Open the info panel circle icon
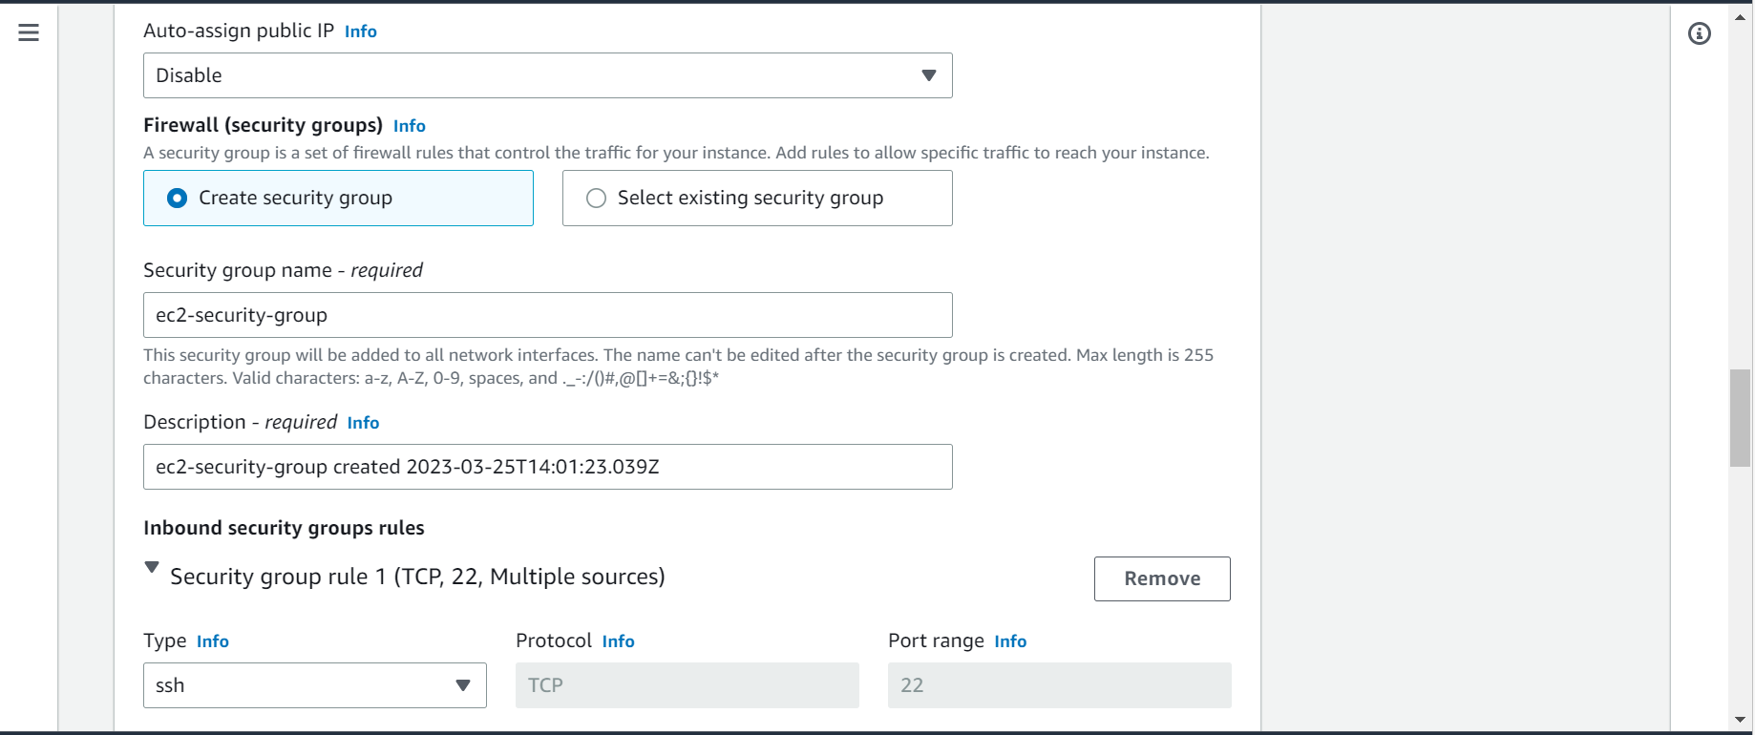Image resolution: width=1755 pixels, height=735 pixels. pyautogui.click(x=1700, y=33)
